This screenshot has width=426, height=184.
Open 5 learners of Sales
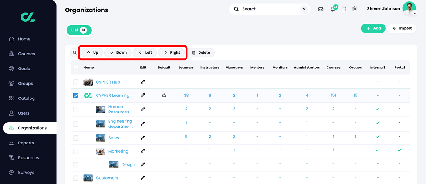pos(186,136)
